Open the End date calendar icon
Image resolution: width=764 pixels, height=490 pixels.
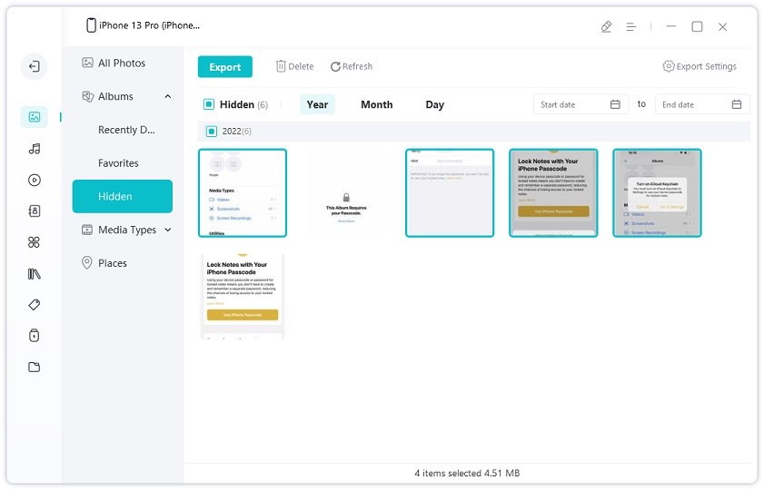point(737,104)
